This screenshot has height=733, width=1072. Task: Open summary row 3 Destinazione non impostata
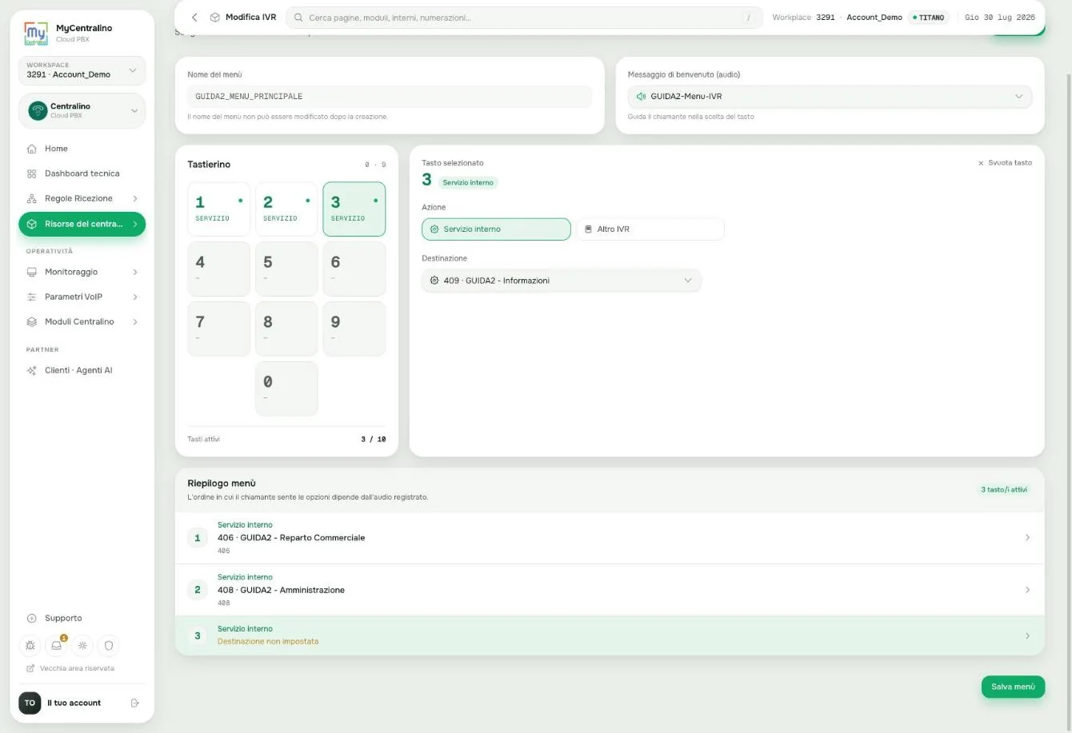pyautogui.click(x=610, y=635)
